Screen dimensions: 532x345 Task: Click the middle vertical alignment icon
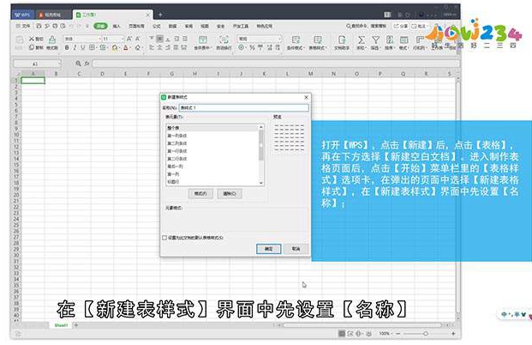[159, 39]
